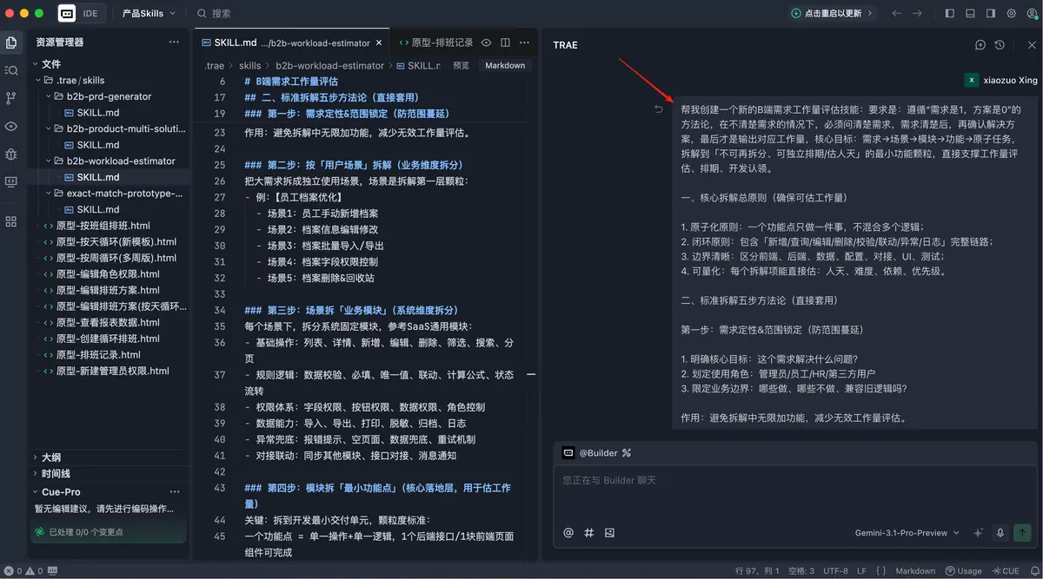Open chat history clock icon
Image resolution: width=1043 pixels, height=579 pixels.
pos(1000,45)
